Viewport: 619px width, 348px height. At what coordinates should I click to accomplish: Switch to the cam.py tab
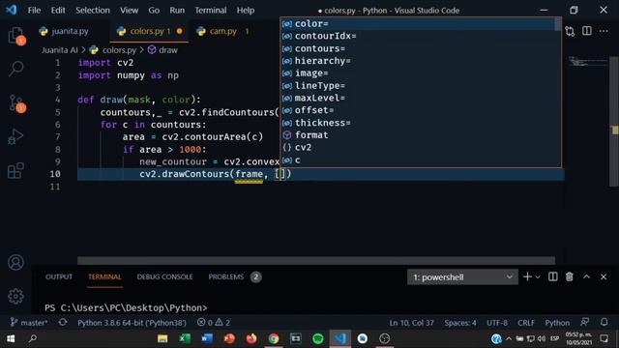[x=223, y=31]
